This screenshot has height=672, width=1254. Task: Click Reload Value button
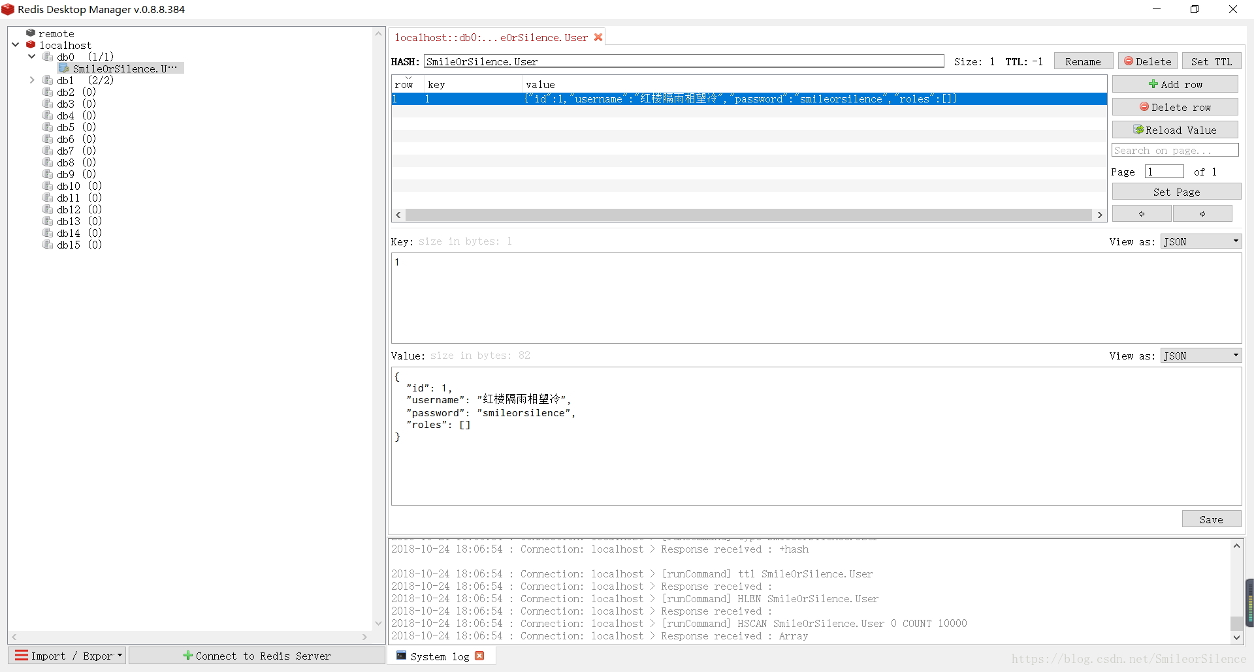click(x=1175, y=130)
